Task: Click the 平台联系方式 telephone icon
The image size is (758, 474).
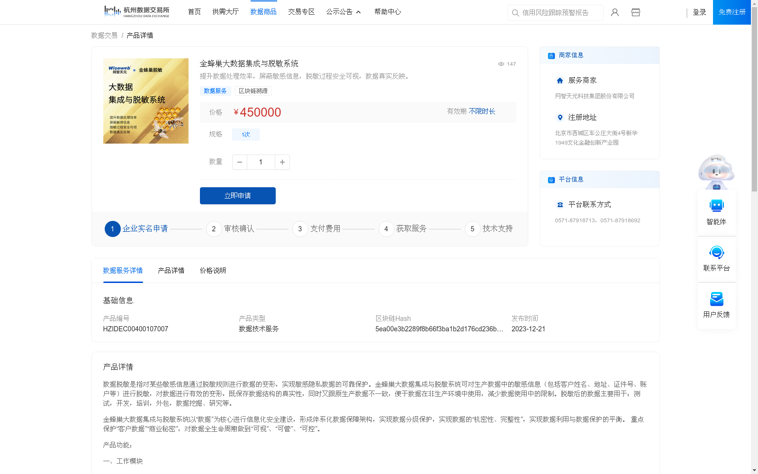Action: click(x=560, y=205)
